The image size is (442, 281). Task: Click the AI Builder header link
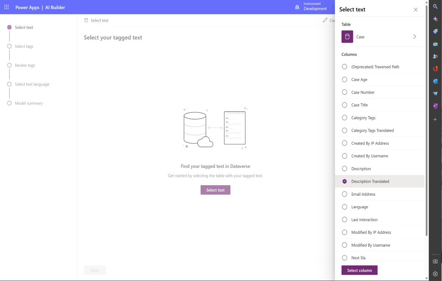pyautogui.click(x=55, y=7)
